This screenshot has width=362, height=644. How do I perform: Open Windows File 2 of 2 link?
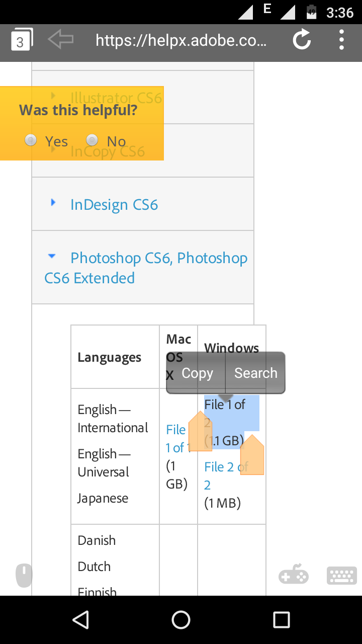point(226,476)
